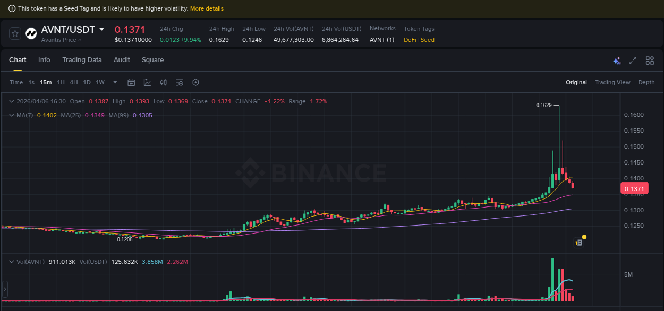
Task: Collapse the MA indicator legend row
Action: [x=12, y=115]
